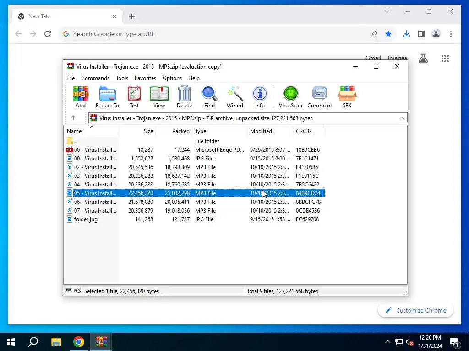The height and width of the screenshot is (351, 469).
Task: Close the New Tab tab
Action: point(114,16)
